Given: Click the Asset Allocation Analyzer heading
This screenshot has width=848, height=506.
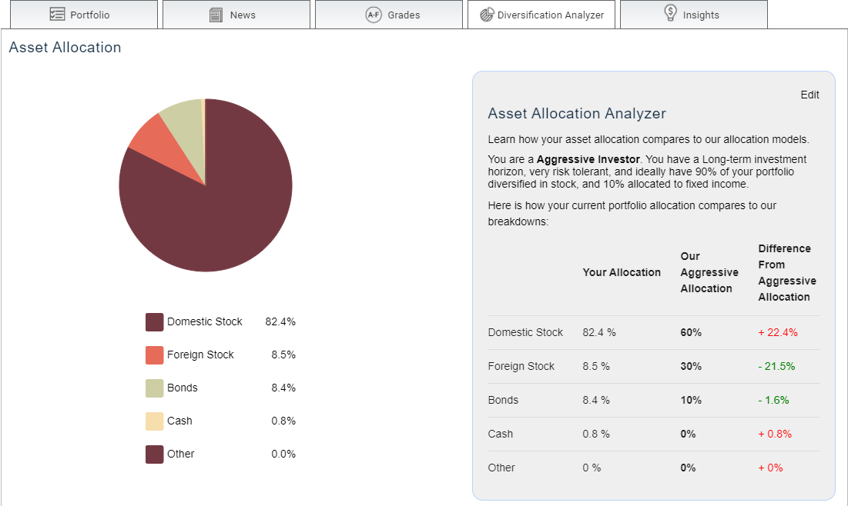Looking at the screenshot, I should tap(577, 113).
